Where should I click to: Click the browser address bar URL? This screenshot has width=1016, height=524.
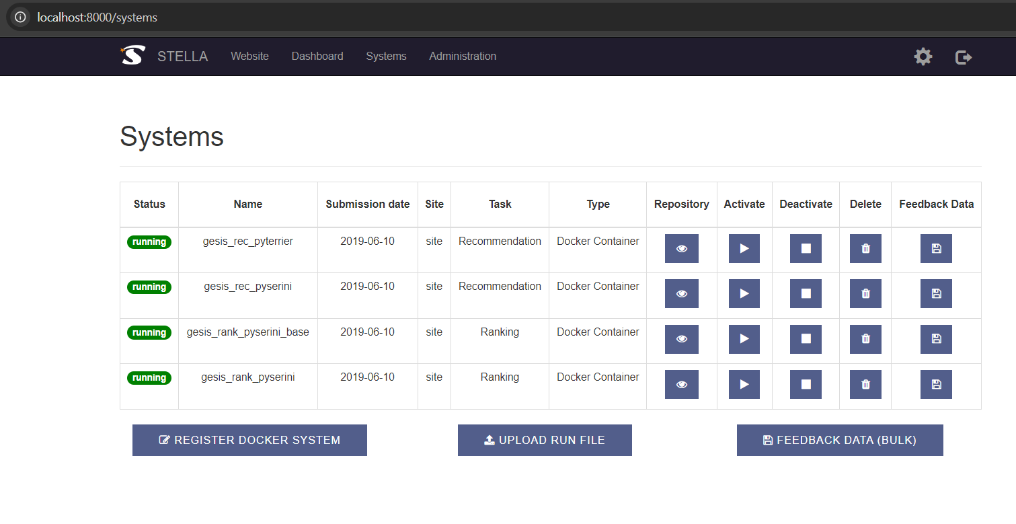(x=97, y=17)
